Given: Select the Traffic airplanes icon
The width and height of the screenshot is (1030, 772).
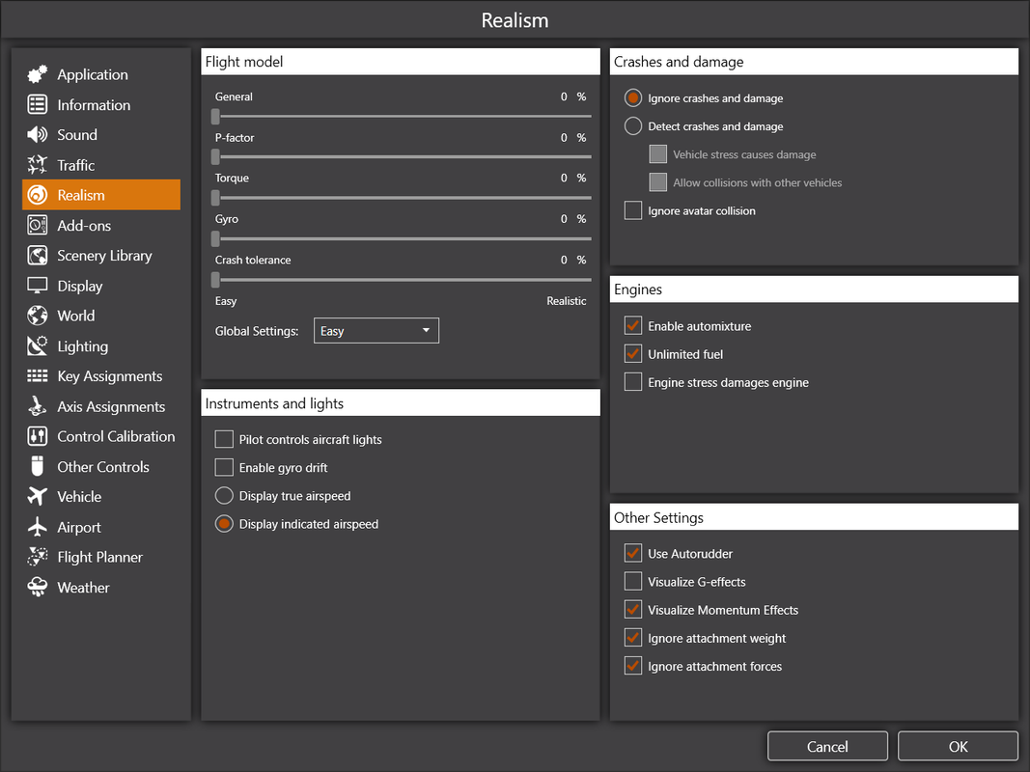Looking at the screenshot, I should [38, 165].
